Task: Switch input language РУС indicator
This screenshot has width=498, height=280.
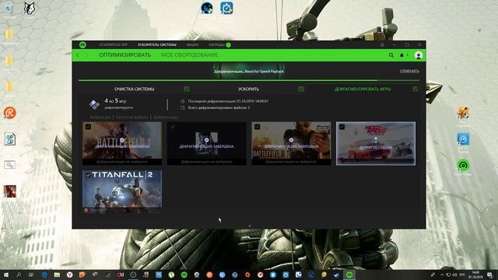Action: click(x=462, y=275)
